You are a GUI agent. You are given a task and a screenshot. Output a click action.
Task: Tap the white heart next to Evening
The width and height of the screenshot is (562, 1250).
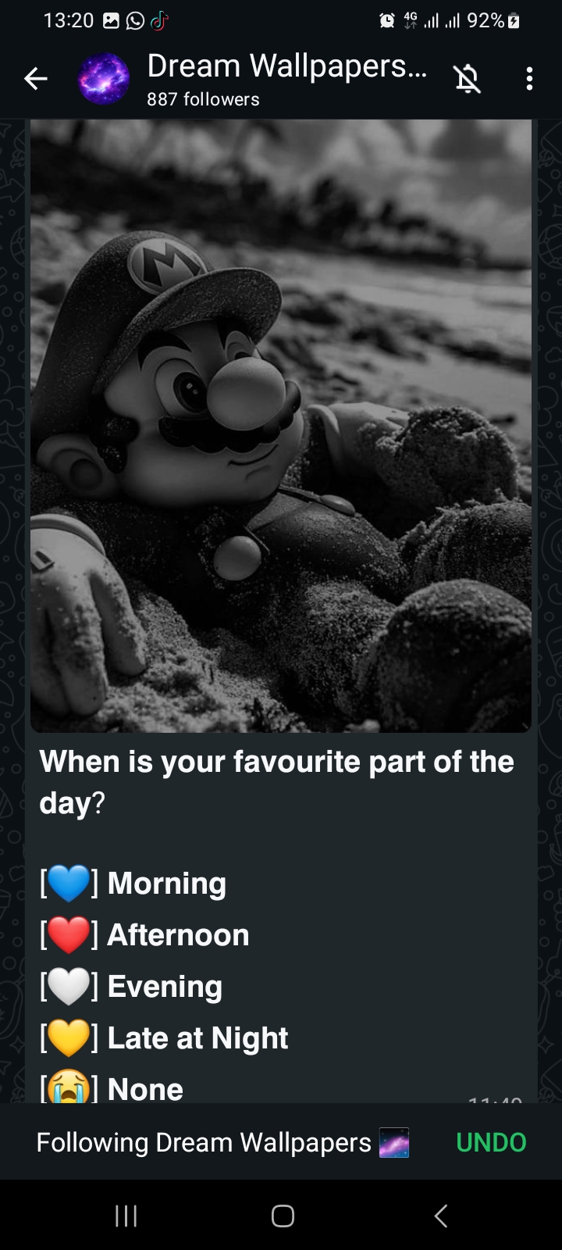pos(69,987)
